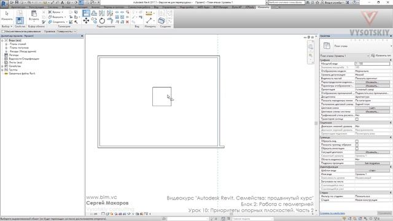Open the План этажа type selector dropdown

[391, 46]
